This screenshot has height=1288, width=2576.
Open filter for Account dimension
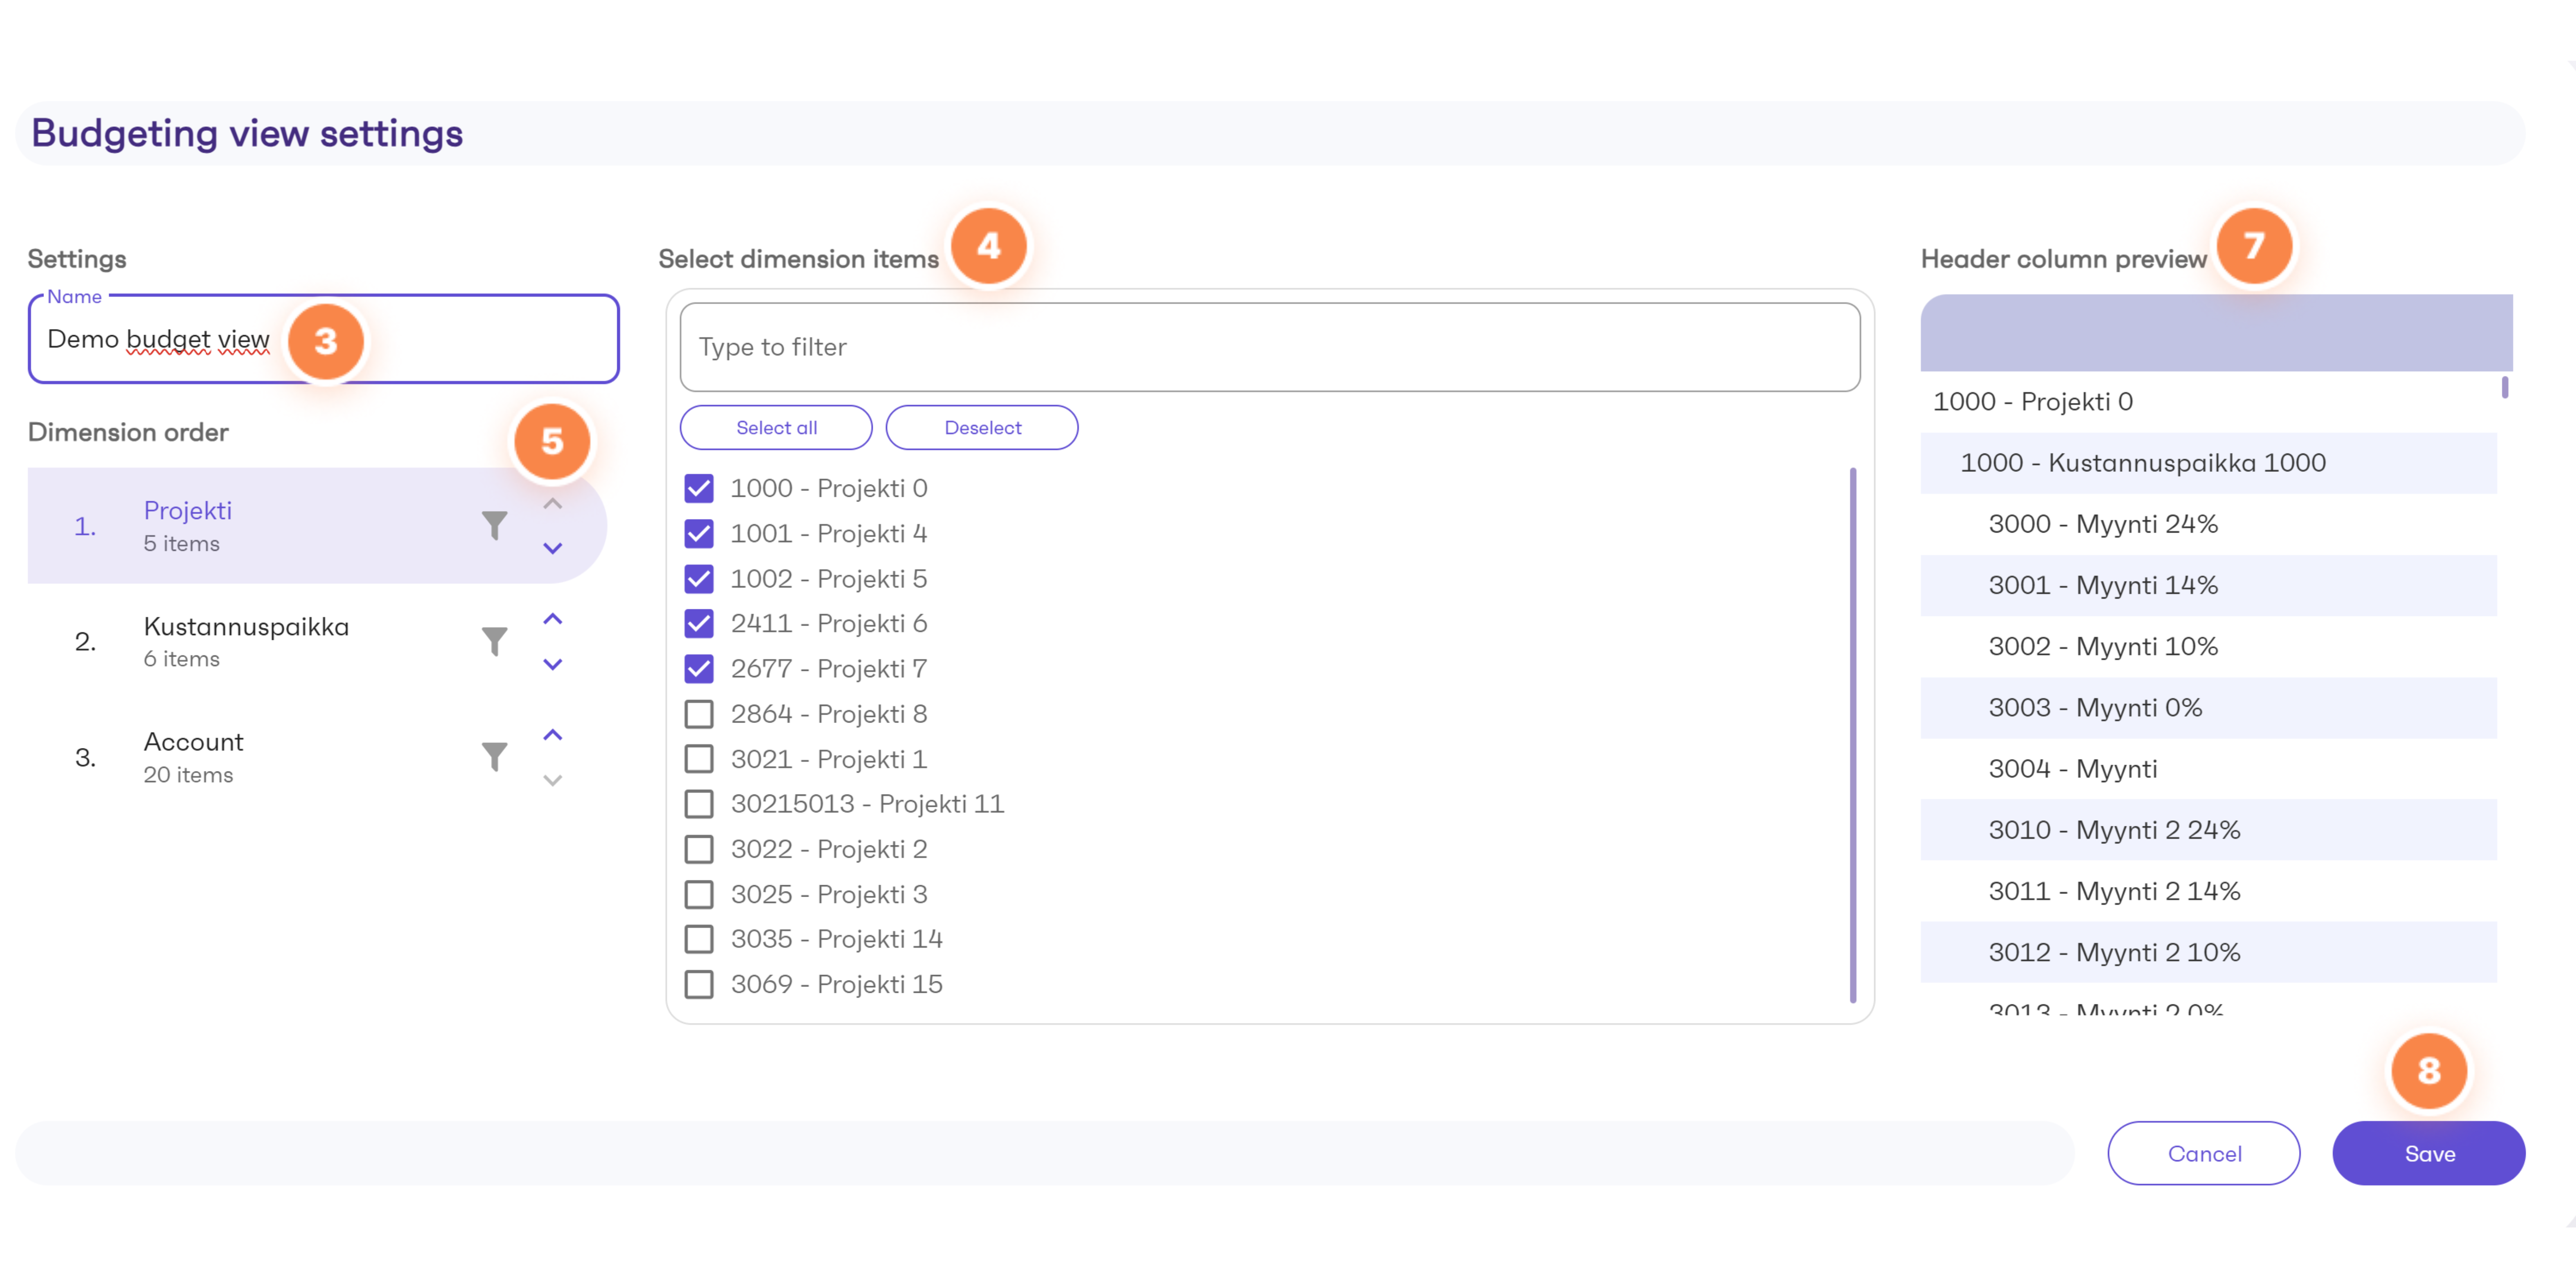pos(494,757)
